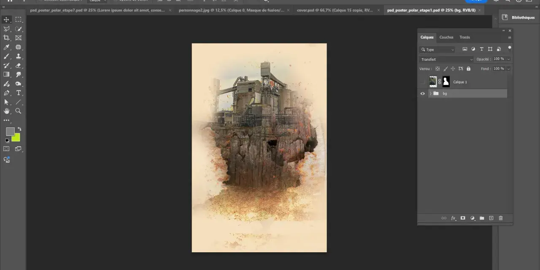Add a layer style with fx button

[454, 218]
